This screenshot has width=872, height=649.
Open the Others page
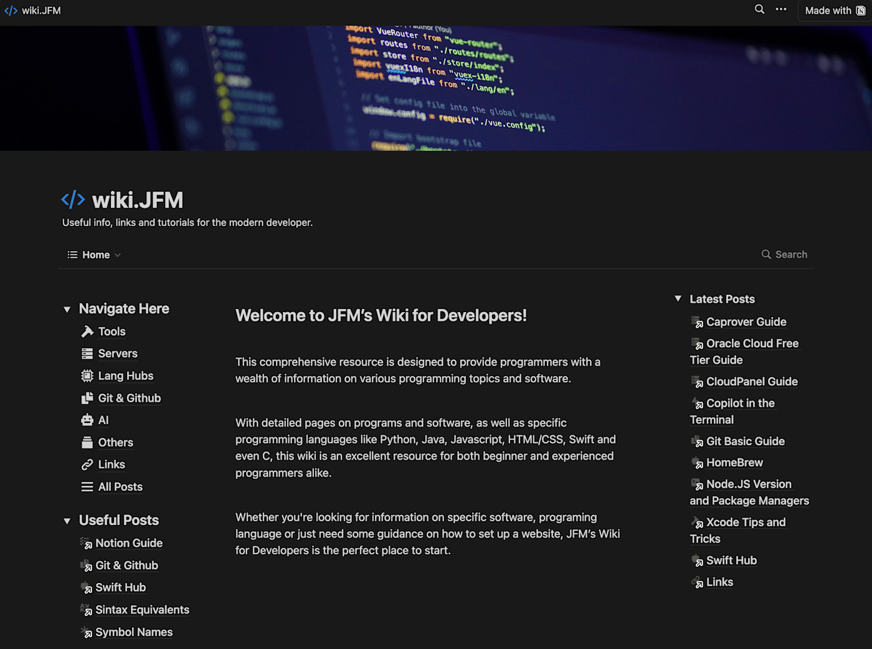(x=116, y=442)
